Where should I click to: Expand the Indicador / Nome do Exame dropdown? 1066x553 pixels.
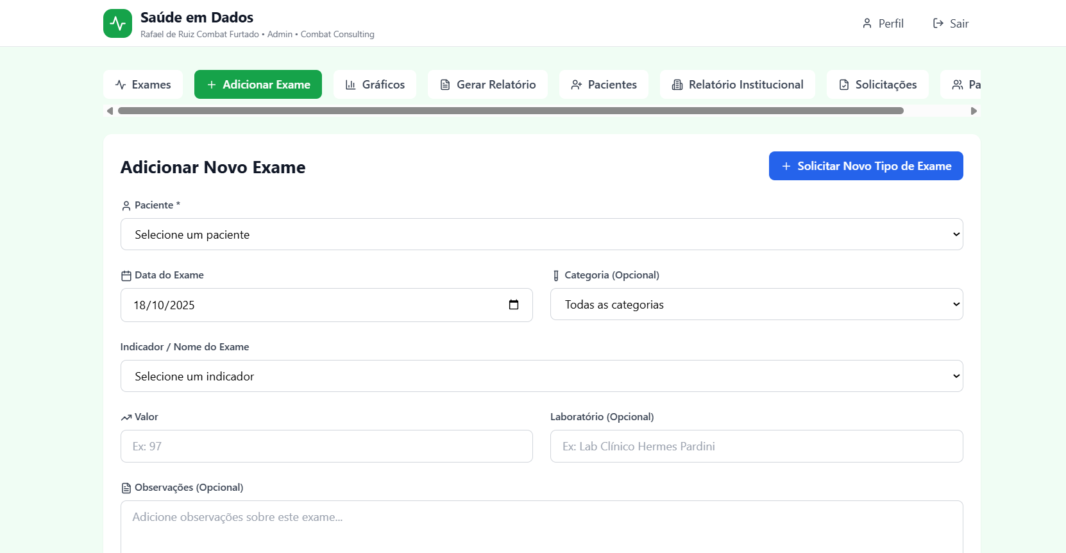click(541, 376)
